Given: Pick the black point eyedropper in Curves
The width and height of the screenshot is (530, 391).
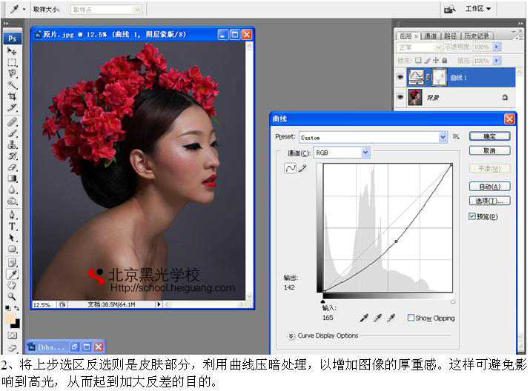Looking at the screenshot, I should 364,318.
